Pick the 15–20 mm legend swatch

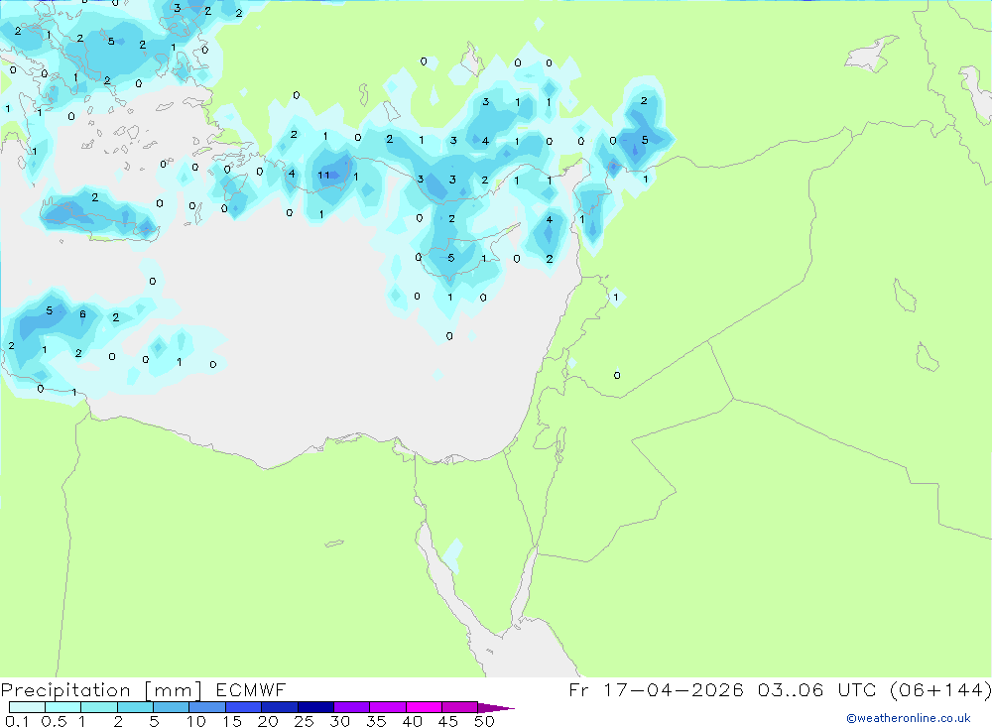pos(244,707)
